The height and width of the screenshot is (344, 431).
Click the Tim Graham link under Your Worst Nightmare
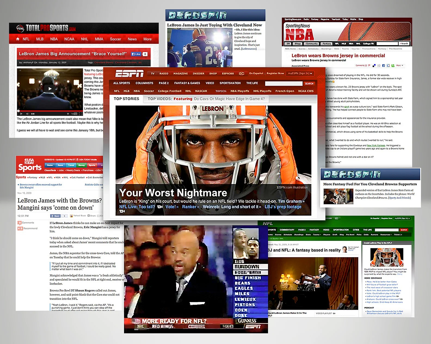(x=291, y=201)
